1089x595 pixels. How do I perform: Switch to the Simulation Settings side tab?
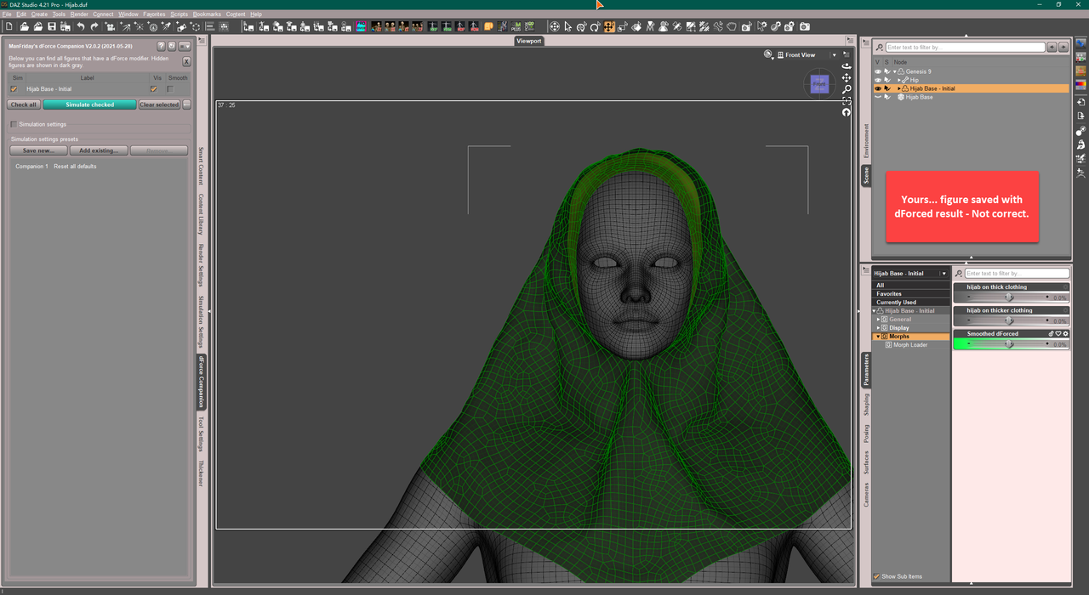pos(201,322)
